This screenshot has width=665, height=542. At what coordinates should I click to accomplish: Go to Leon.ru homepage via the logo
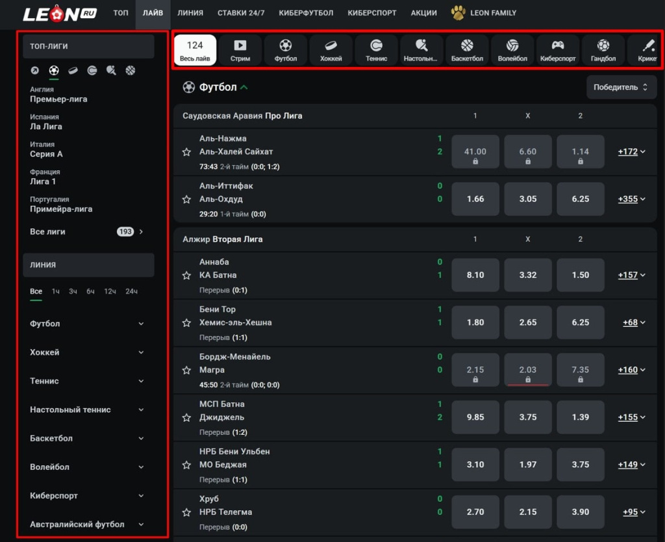coord(59,13)
